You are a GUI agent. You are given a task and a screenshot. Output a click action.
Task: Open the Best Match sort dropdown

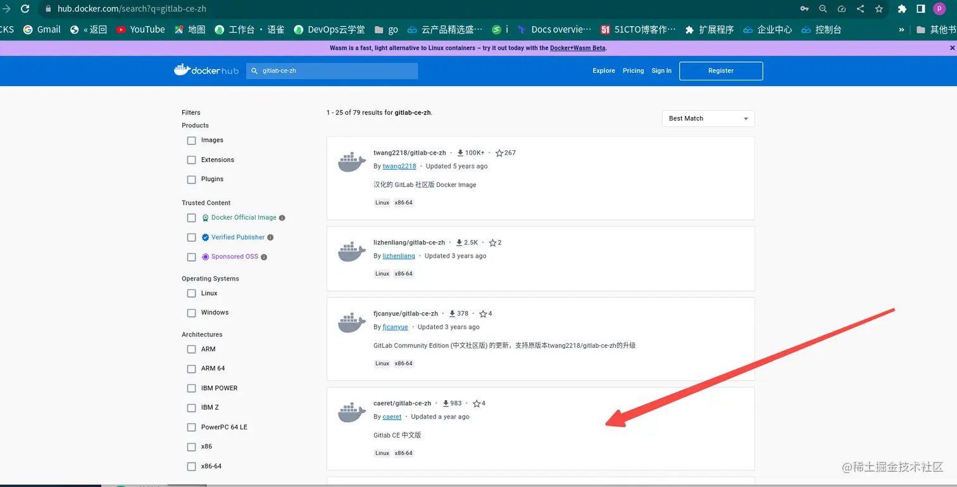pos(708,118)
